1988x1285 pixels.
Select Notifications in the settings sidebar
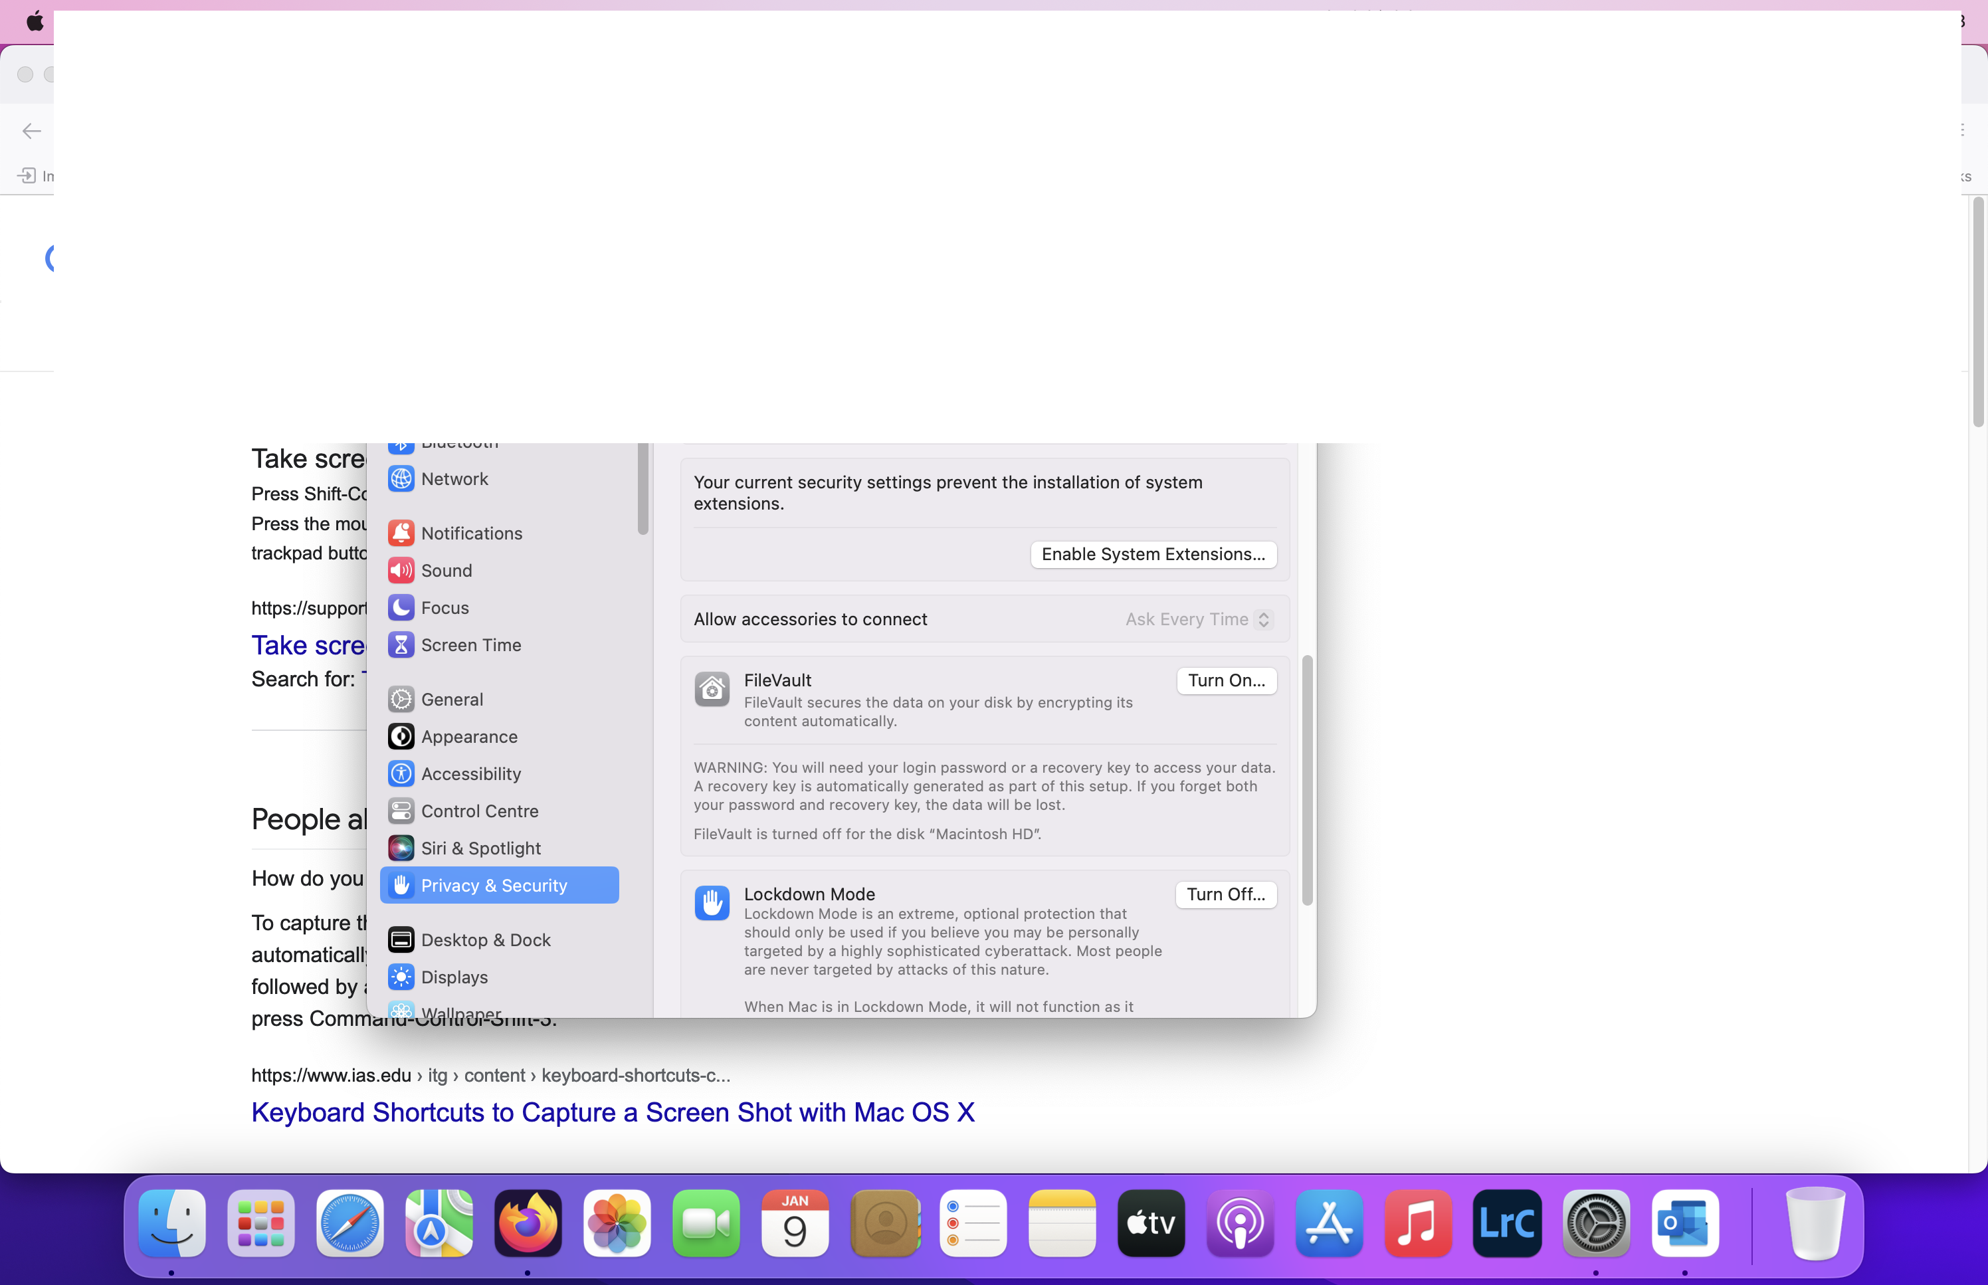point(470,533)
